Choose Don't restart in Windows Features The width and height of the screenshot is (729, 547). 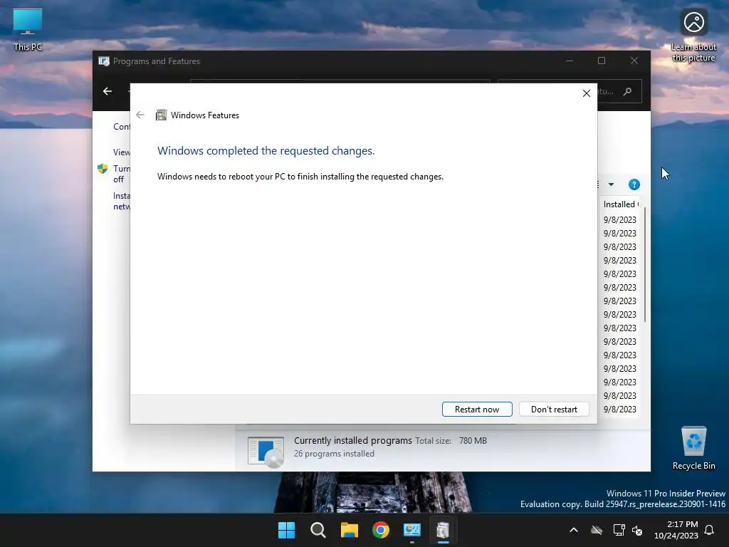point(554,410)
